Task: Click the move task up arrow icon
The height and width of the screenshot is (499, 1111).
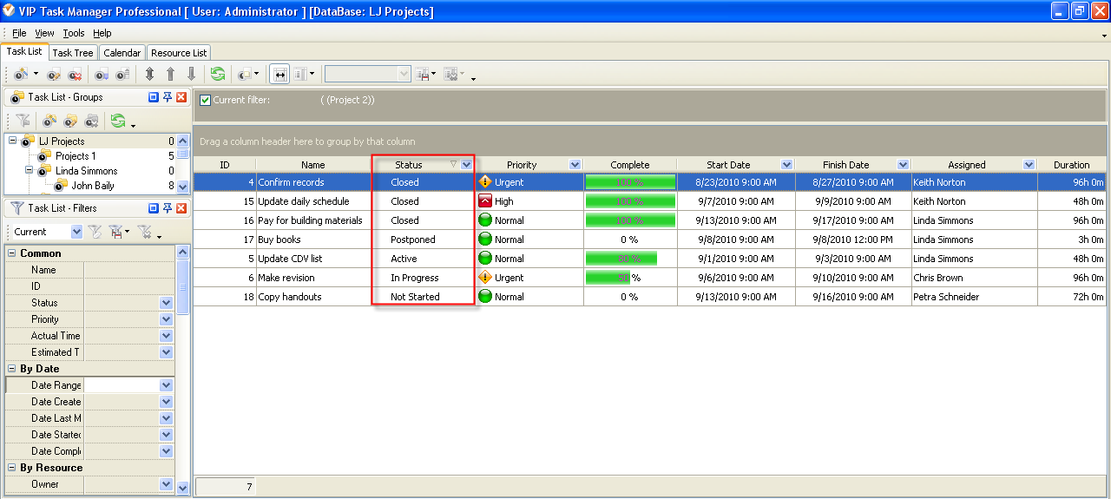Action: 170,75
